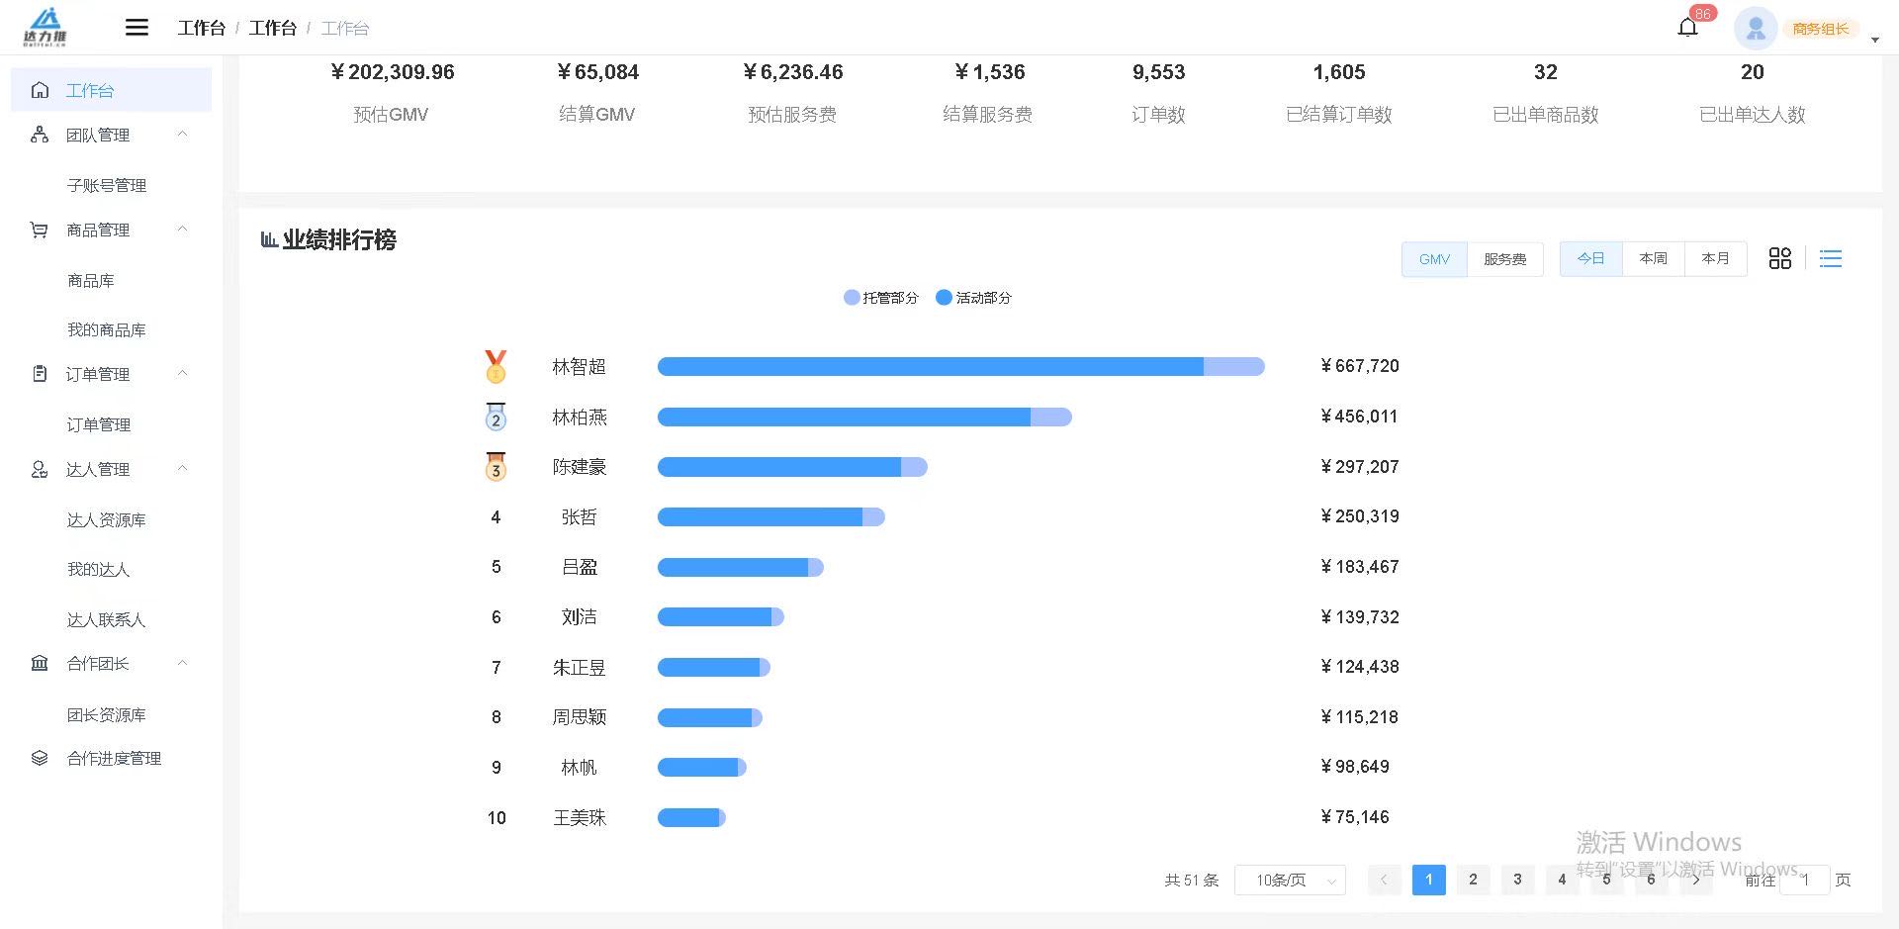Viewport: 1899px width, 929px height.
Task: Click the 订单管理 clipboard icon
Action: [40, 374]
